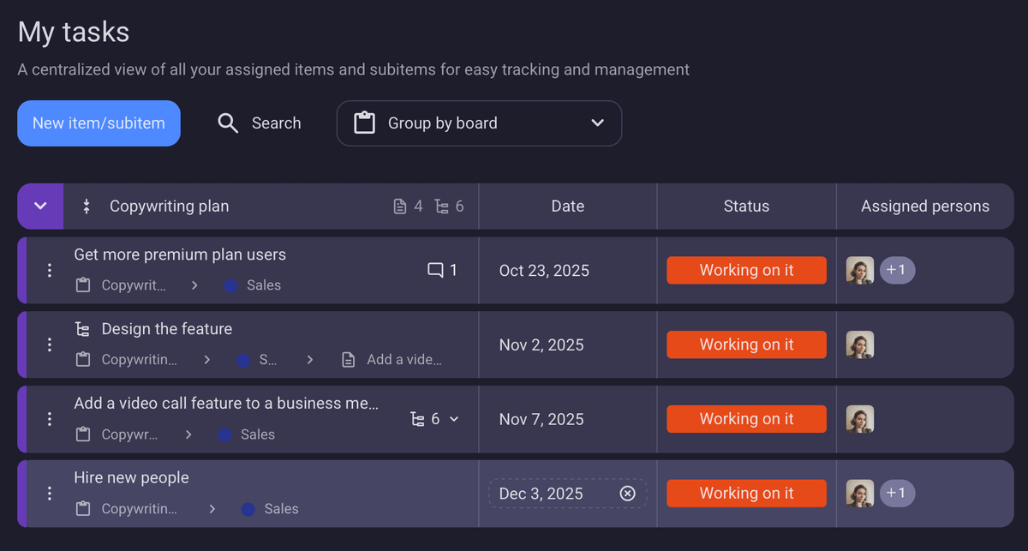The width and height of the screenshot is (1028, 551).
Task: Click the document icon showing 4 in group header
Action: [x=399, y=206]
